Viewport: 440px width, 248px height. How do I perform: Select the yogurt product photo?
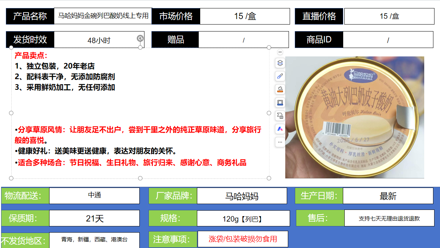355,117
